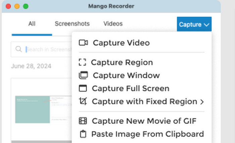Click the dashed-square Capture Region icon
Screen dimensions: 235x143
[82, 62]
